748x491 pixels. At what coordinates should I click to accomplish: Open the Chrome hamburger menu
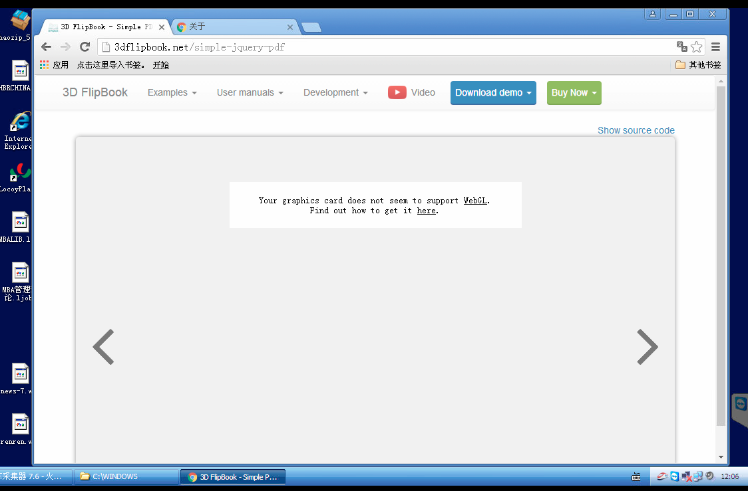(715, 47)
